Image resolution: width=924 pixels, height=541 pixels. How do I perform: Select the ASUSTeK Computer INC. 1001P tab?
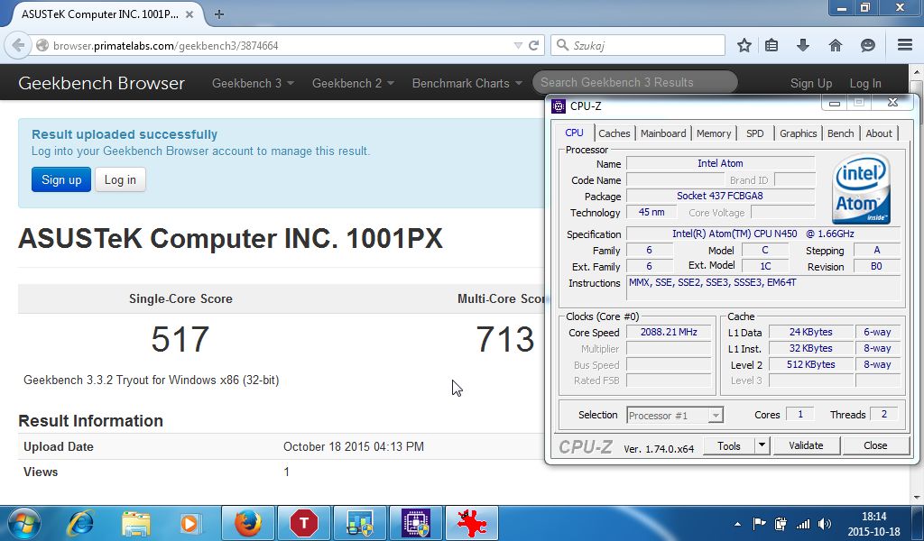tap(100, 14)
